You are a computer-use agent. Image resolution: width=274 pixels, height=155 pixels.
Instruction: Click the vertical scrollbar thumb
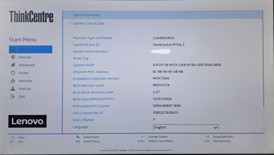point(263,59)
